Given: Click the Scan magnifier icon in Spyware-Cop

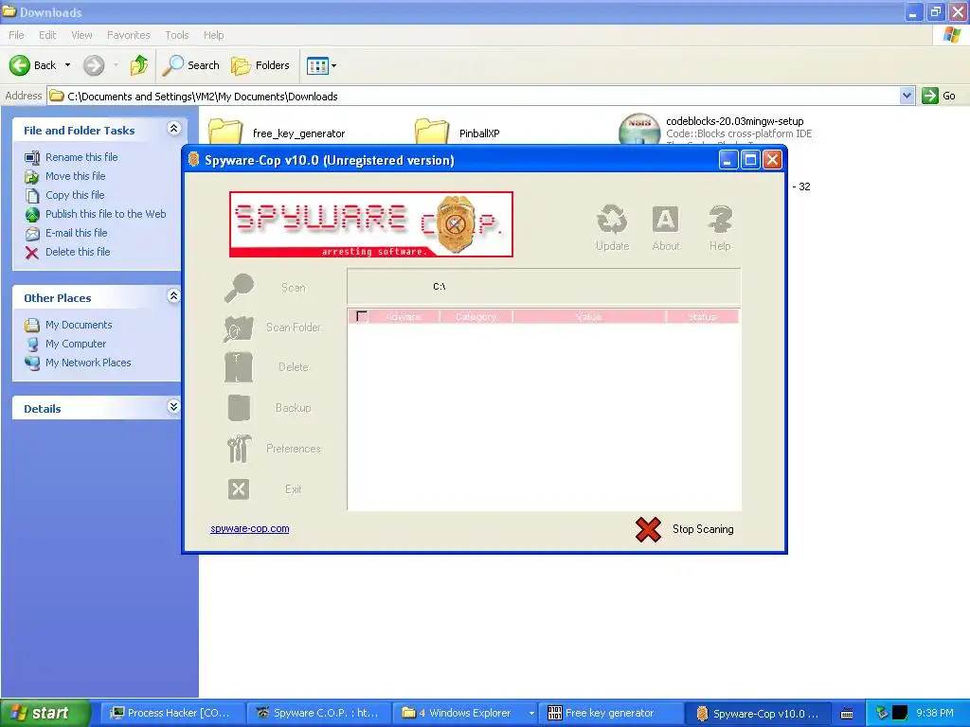Looking at the screenshot, I should 240,288.
